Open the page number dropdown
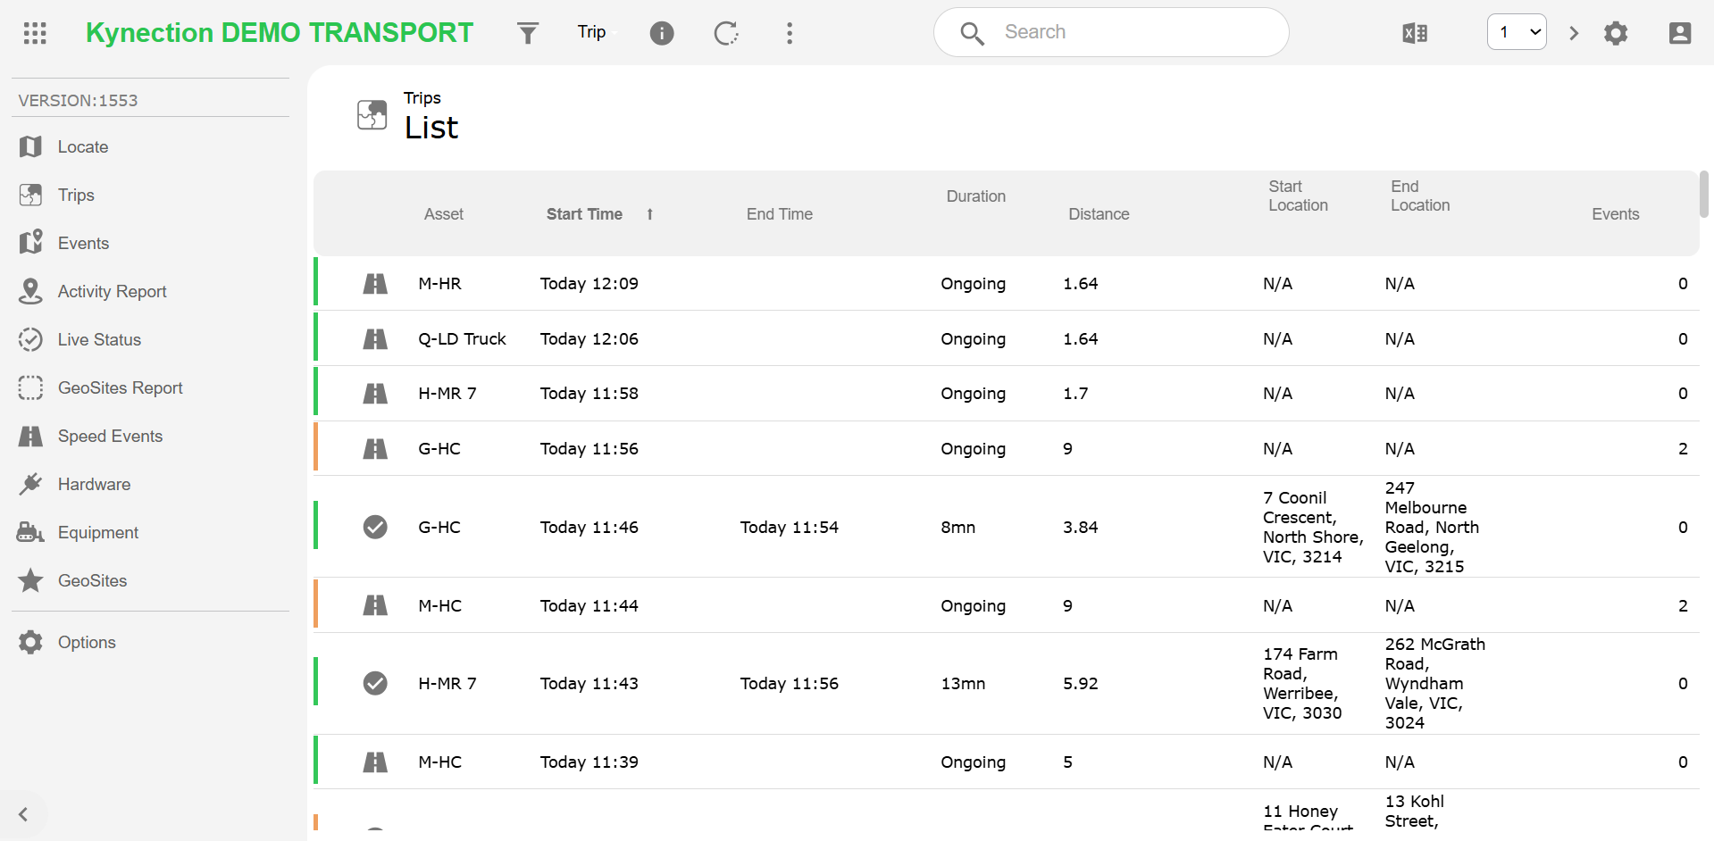 [x=1516, y=32]
